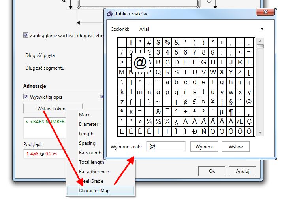Toggle Wyświetlaj opis checkbox

pos(26,96)
